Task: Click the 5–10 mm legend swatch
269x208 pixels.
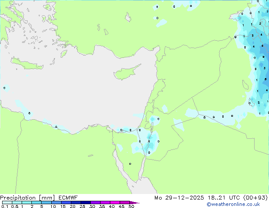Action: tap(46, 202)
